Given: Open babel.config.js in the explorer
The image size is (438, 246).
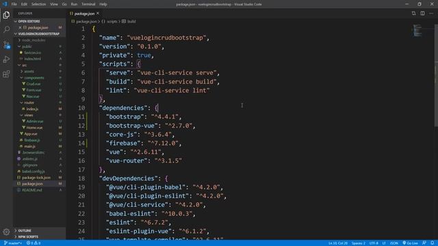Looking at the screenshot, I should (x=39, y=172).
